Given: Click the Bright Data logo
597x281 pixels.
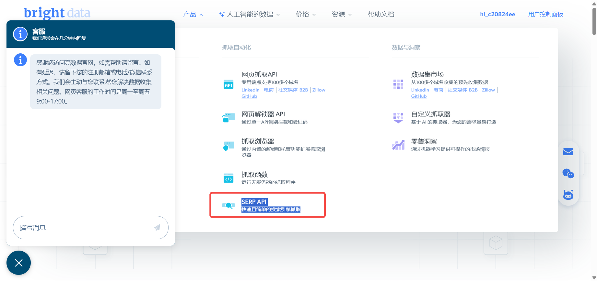Looking at the screenshot, I should pos(57,13).
